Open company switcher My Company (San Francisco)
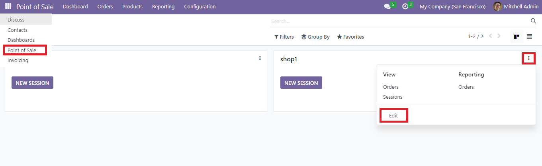 [x=452, y=7]
